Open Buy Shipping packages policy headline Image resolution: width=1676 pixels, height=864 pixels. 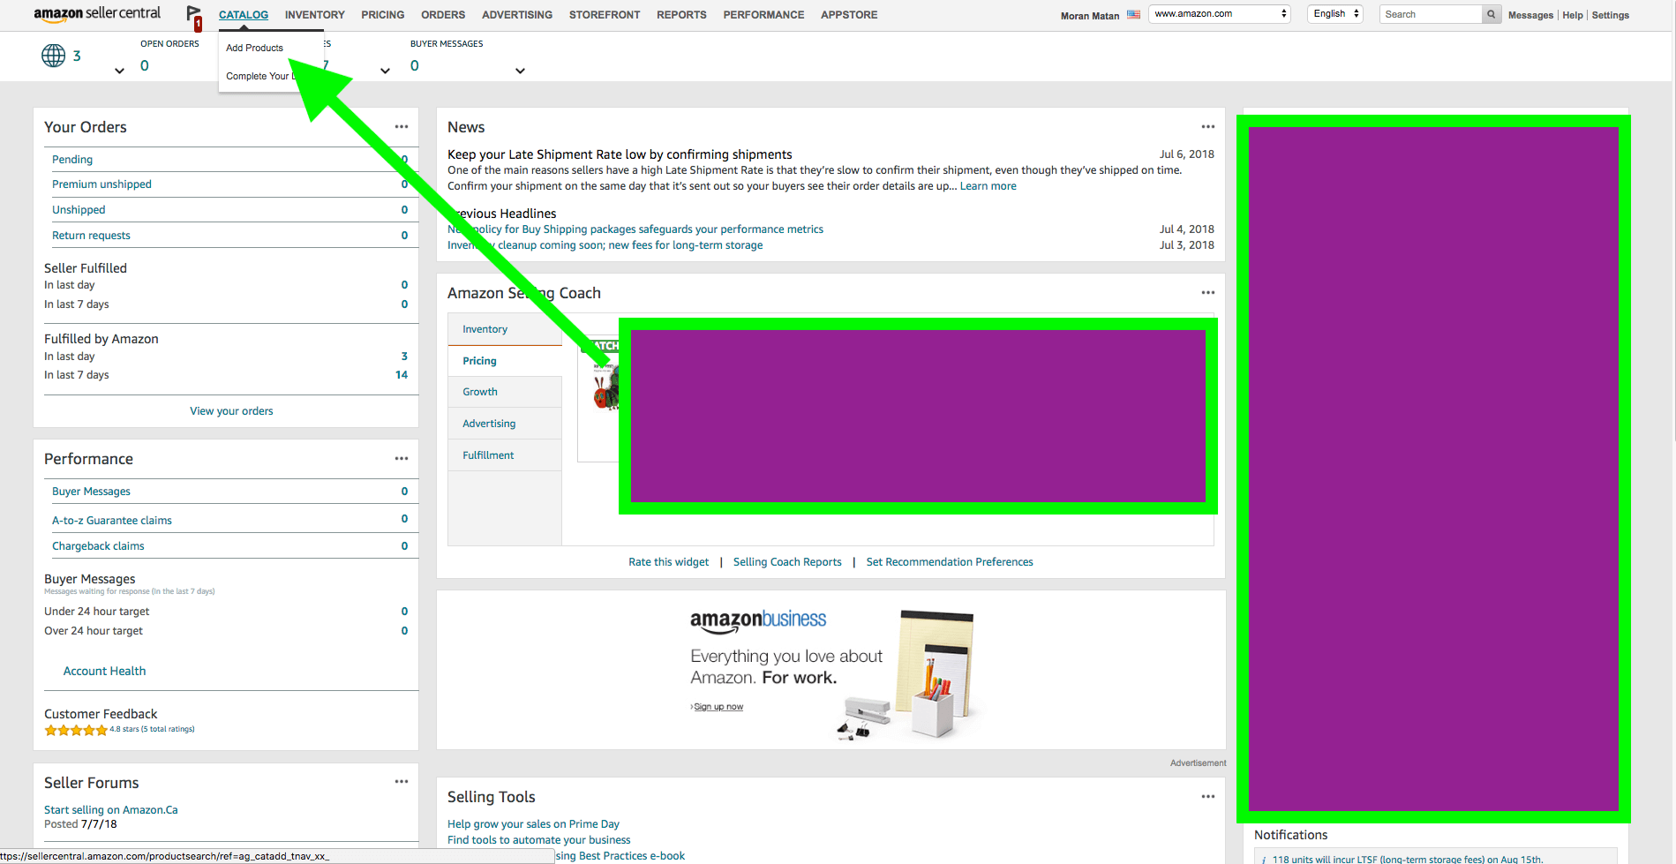pyautogui.click(x=635, y=229)
